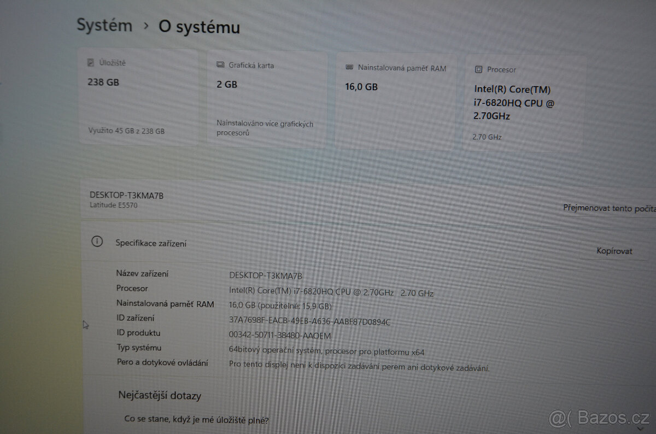
Task: Click the Úložiště storage icon
Action: (x=90, y=62)
